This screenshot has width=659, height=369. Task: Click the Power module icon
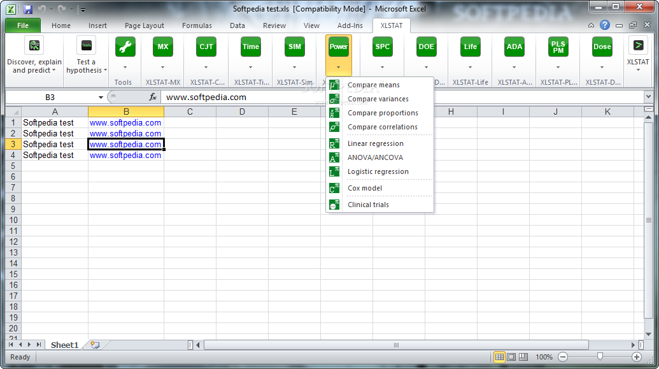[x=338, y=47]
